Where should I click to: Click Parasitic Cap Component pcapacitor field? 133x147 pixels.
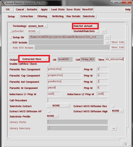[64, 76]
